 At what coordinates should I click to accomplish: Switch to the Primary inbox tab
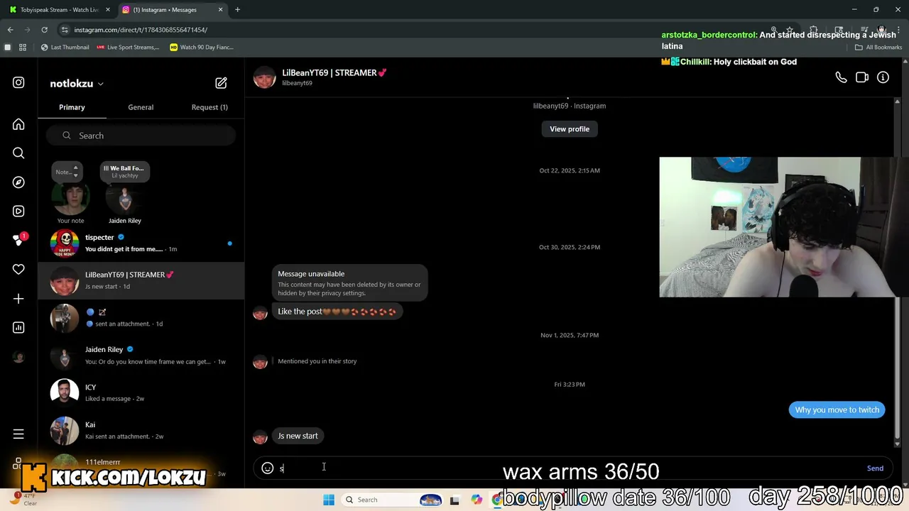pos(72,107)
